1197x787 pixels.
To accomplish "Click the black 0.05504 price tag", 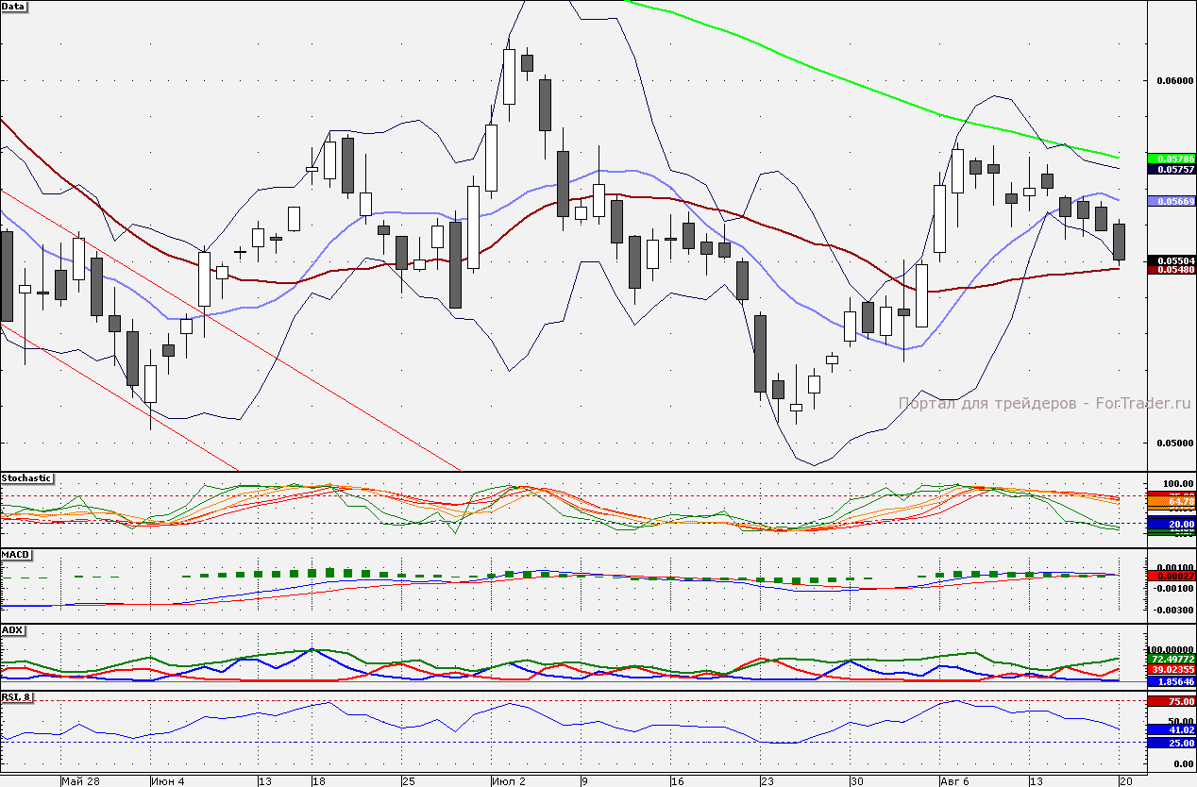I will tap(1172, 260).
